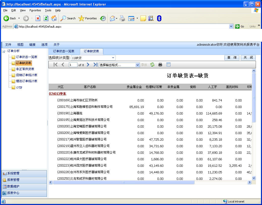This screenshot has width=262, height=205.
Task: Click the value 85,691.19
Action: 136,107
